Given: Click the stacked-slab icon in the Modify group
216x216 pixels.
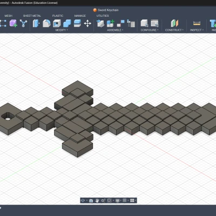Looking at the screenshot, I should click(x=77, y=23).
